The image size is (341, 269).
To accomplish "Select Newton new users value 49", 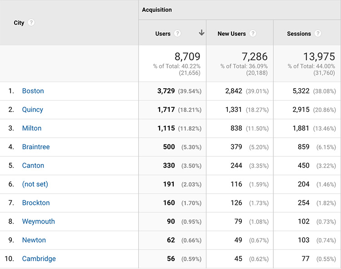I will (x=238, y=240).
